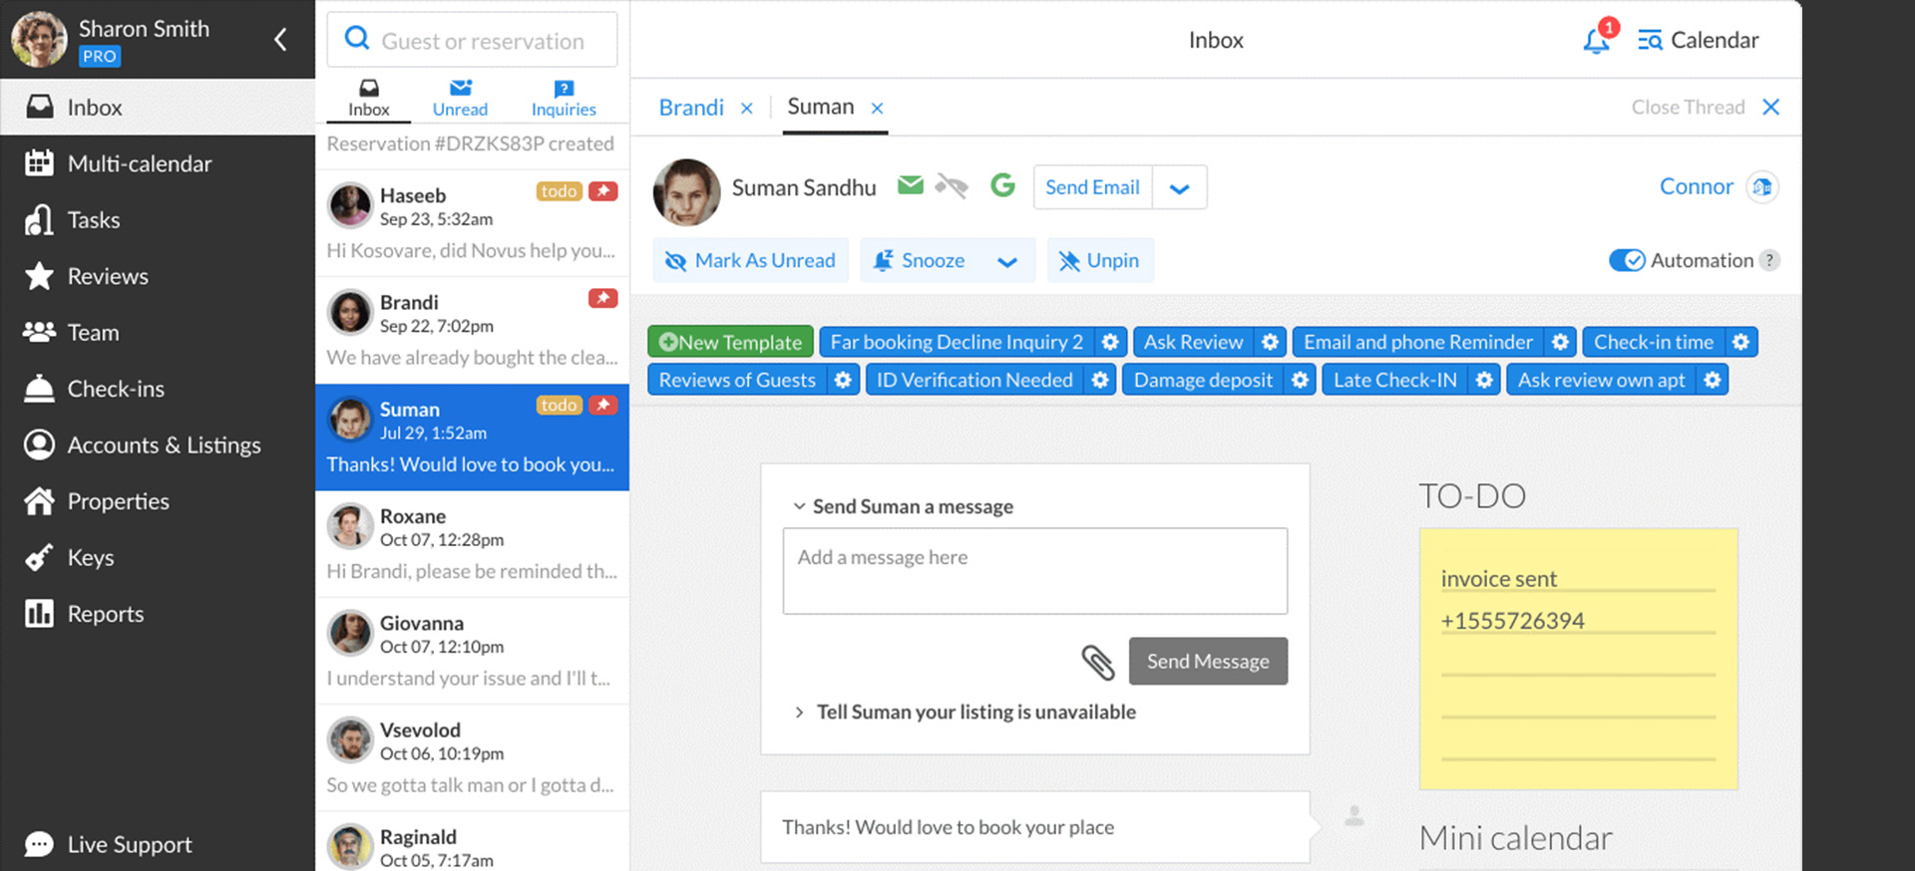
Task: Open the Roxane conversation
Action: coord(472,544)
